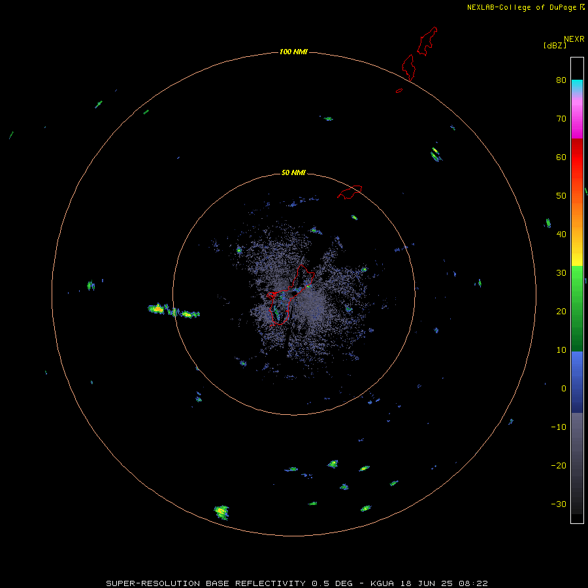
Task: Click the KGUA station identifier in caption
Action: [382, 583]
